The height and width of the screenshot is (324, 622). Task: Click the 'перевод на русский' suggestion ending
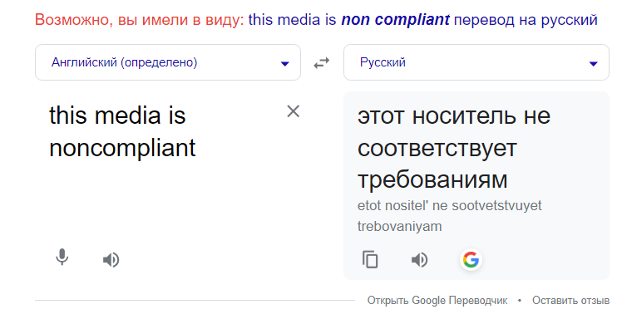526,19
